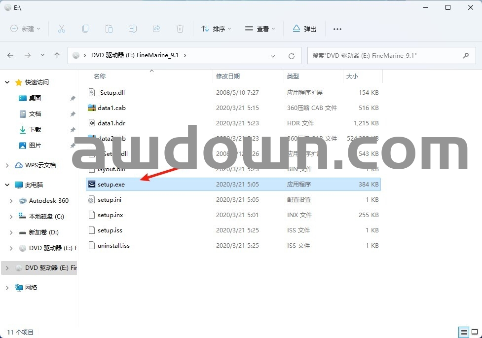Viewport: 482px width, 338px height.
Task: Switch to details view layout icon
Action: 463,332
